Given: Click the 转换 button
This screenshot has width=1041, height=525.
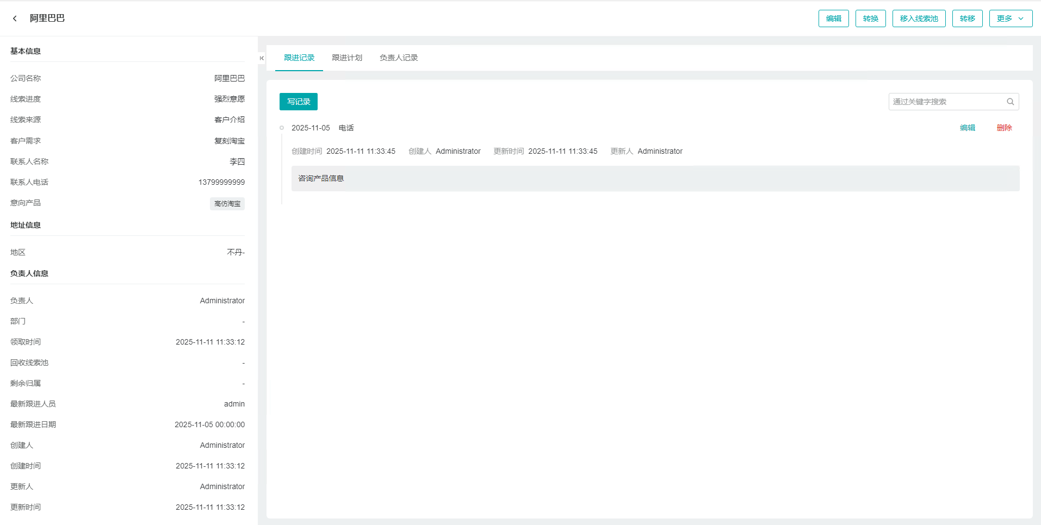Looking at the screenshot, I should (x=870, y=18).
